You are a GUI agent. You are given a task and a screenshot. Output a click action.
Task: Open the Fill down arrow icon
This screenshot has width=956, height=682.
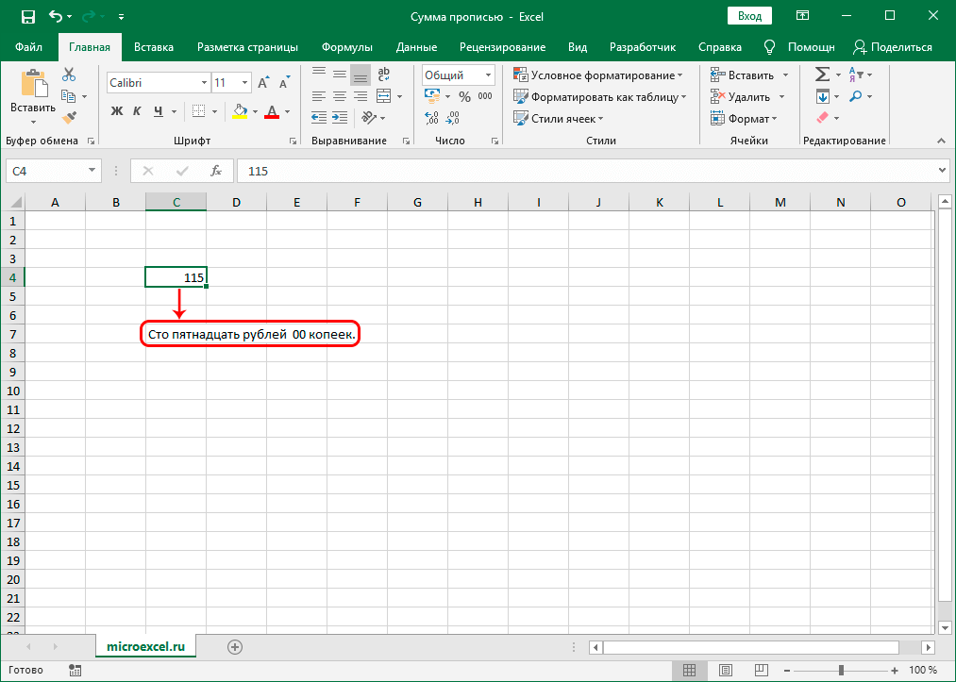tap(823, 96)
